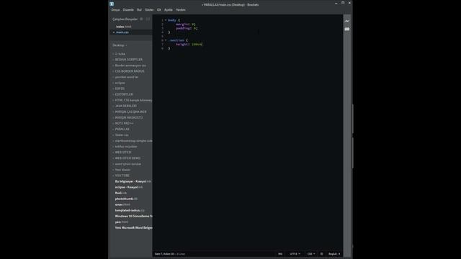The height and width of the screenshot is (259, 461).
Task: Open the Ayıkla menu
Action: pyautogui.click(x=168, y=9)
